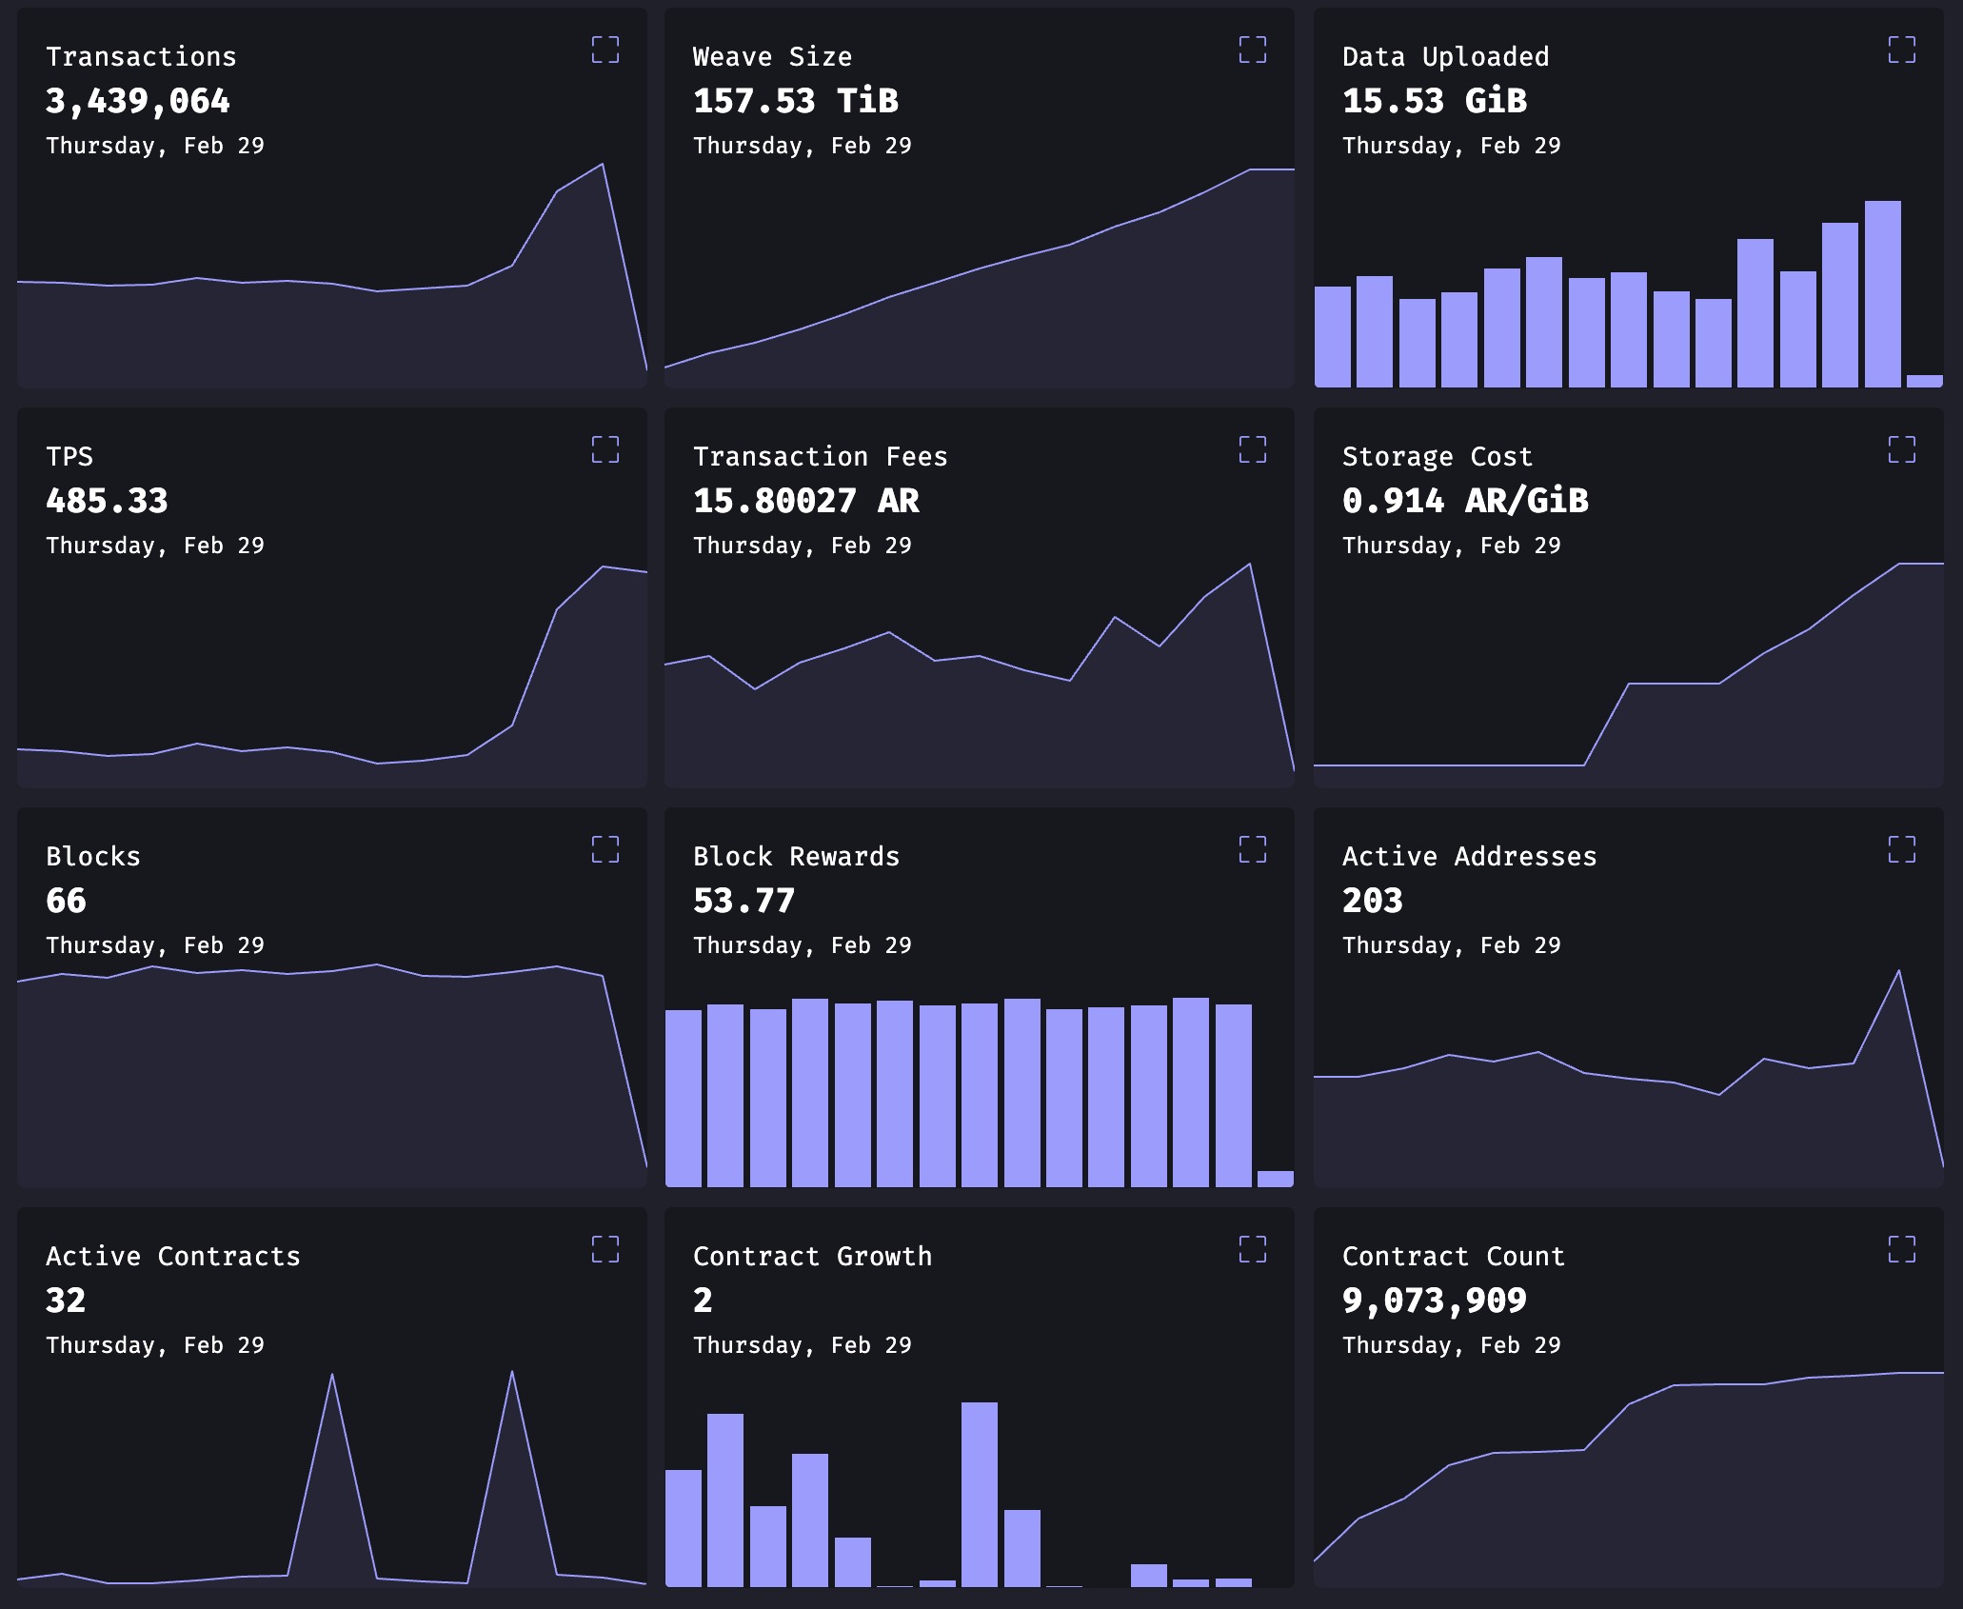Expand the Transactions chart fullscreen icon
The width and height of the screenshot is (1963, 1609).
click(605, 50)
